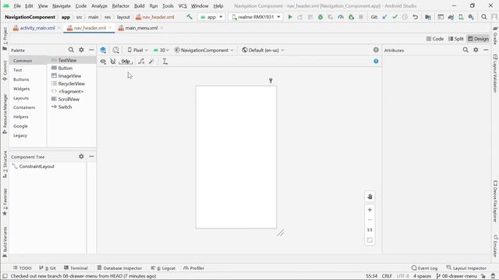The height and width of the screenshot is (280, 499).
Task: Open API level 30 dropdown
Action: [x=161, y=50]
